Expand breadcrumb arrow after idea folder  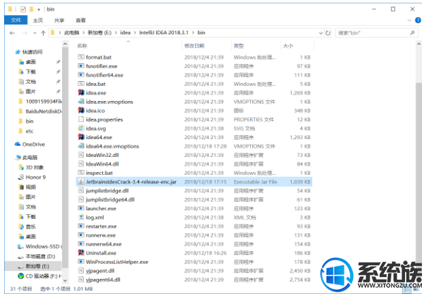tap(134, 33)
